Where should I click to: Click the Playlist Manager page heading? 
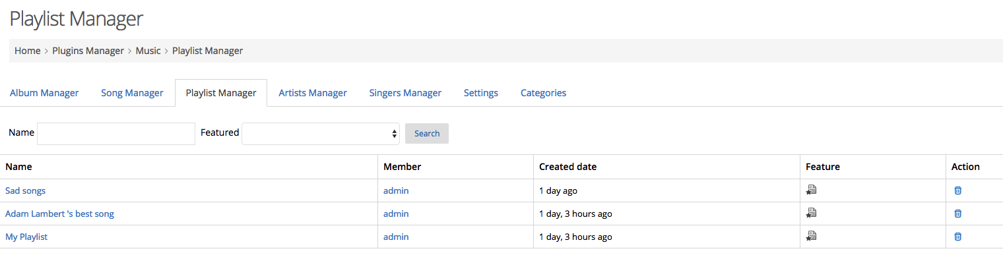[x=77, y=19]
